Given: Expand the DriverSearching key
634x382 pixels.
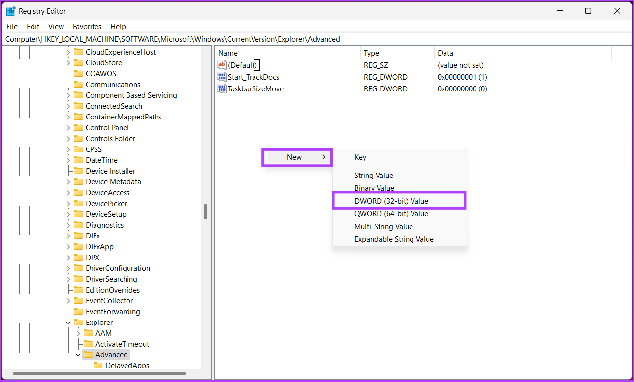Looking at the screenshot, I should 68,279.
